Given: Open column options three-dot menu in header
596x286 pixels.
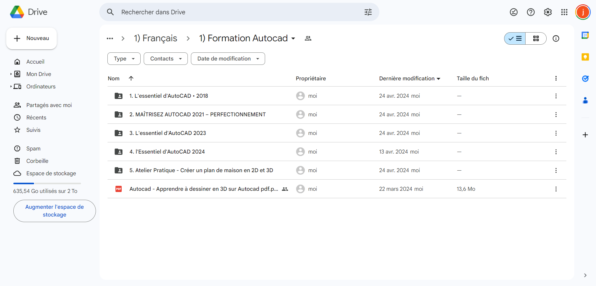Looking at the screenshot, I should tap(556, 78).
